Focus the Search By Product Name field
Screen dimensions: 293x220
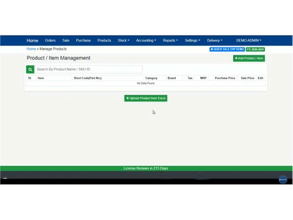pos(88,69)
